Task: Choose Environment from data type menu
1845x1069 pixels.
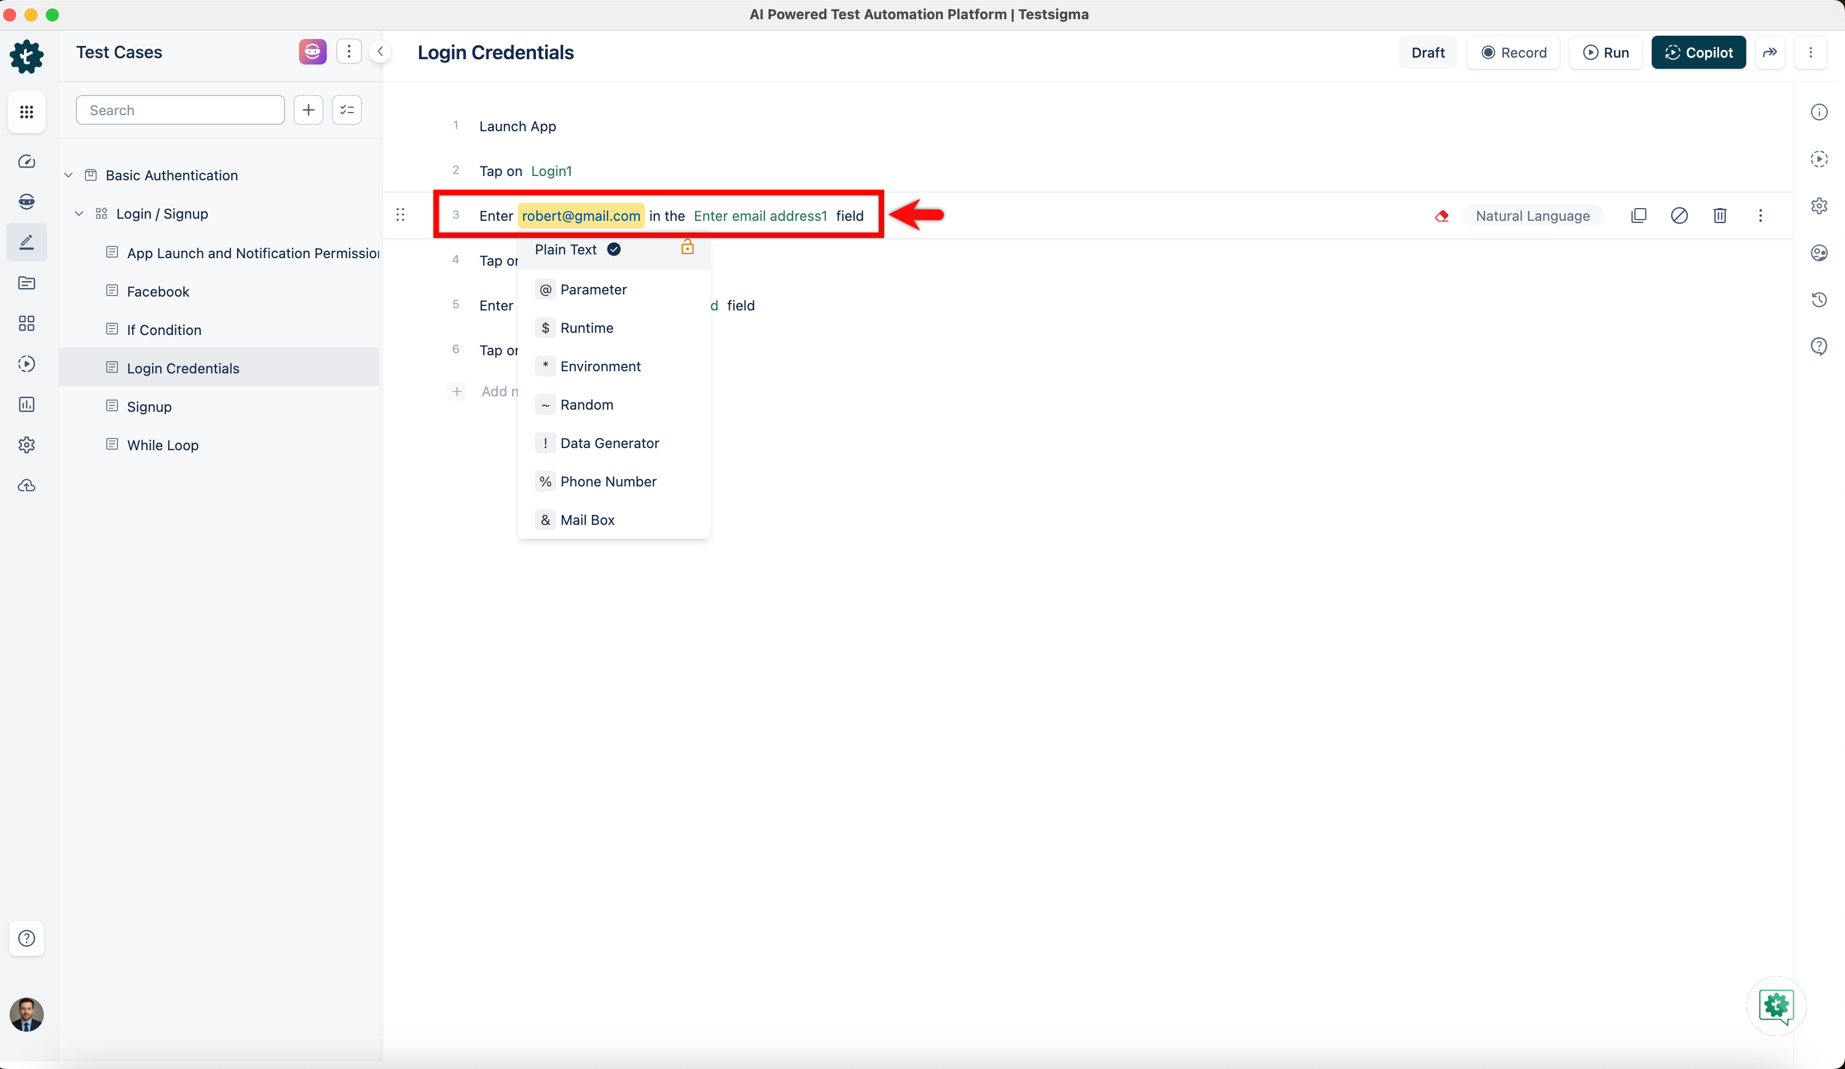Action: [x=613, y=366]
